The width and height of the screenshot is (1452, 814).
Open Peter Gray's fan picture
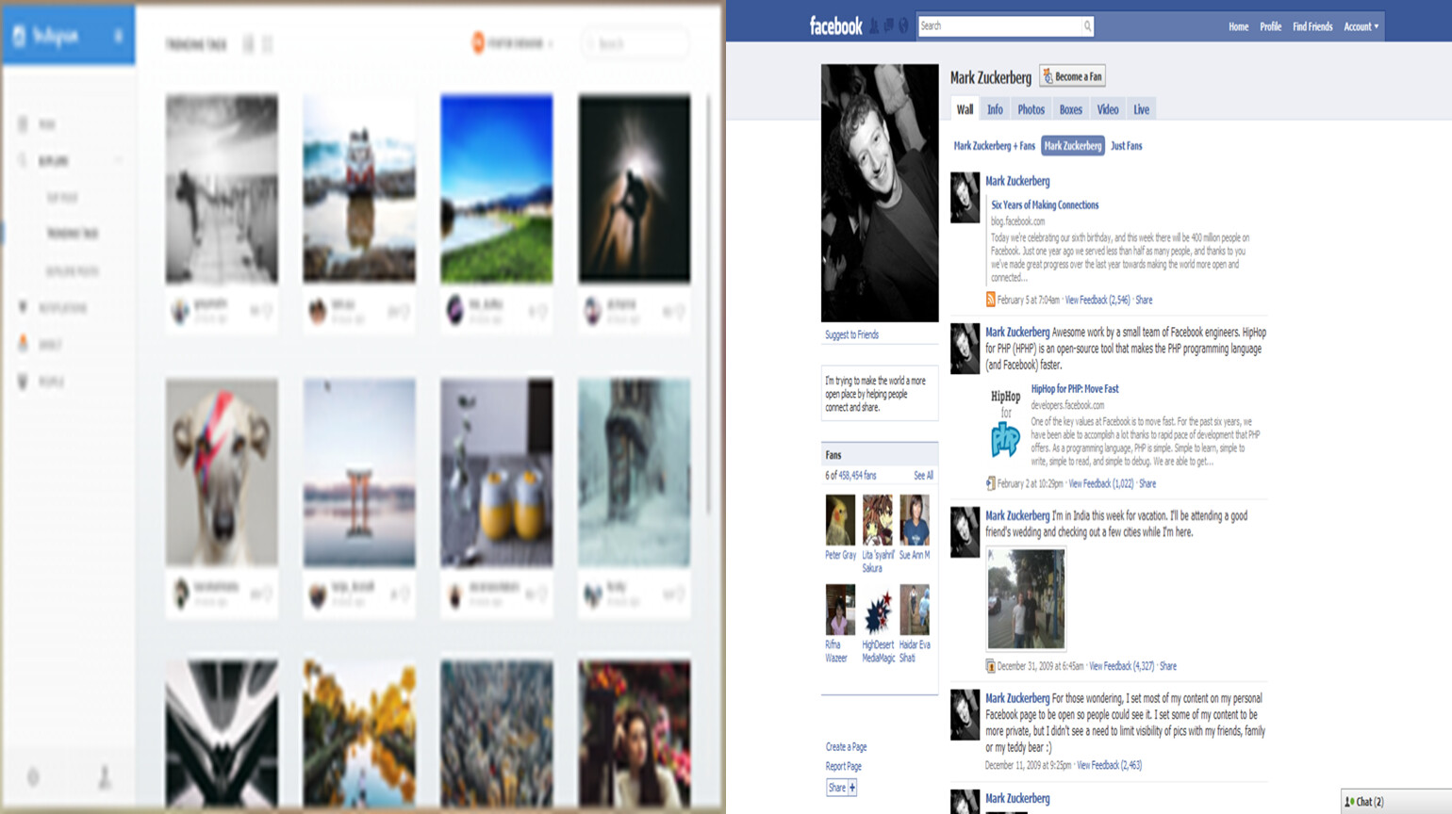click(x=840, y=520)
